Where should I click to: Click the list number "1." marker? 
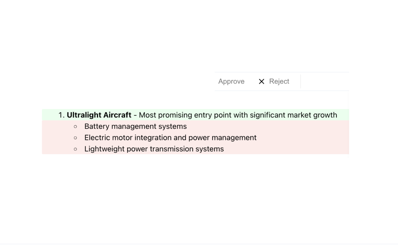61,115
